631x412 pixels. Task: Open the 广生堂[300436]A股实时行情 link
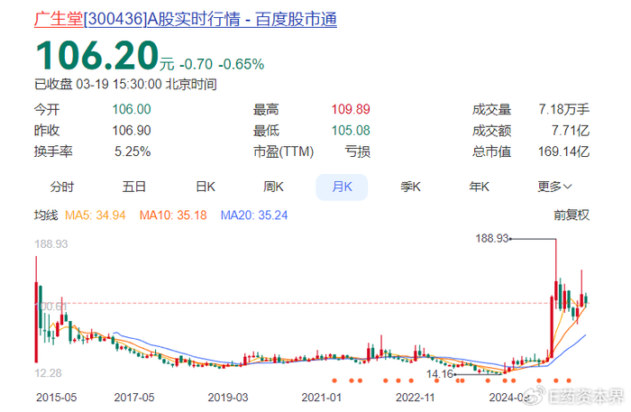(x=186, y=19)
